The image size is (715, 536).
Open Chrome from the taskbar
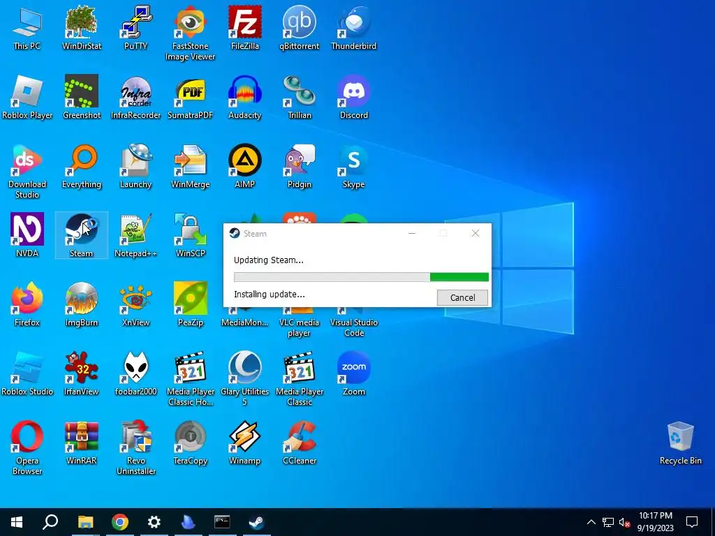click(120, 522)
